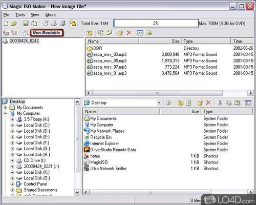Click right arrow of image pane scrollbar
Viewport: 256px width, 205px height.
point(250,93)
